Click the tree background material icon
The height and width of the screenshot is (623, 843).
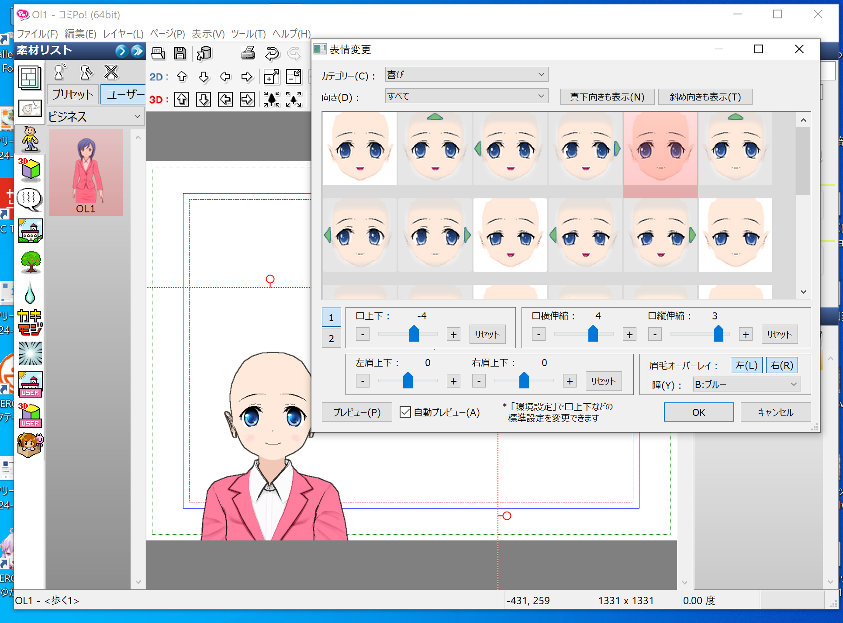[31, 262]
